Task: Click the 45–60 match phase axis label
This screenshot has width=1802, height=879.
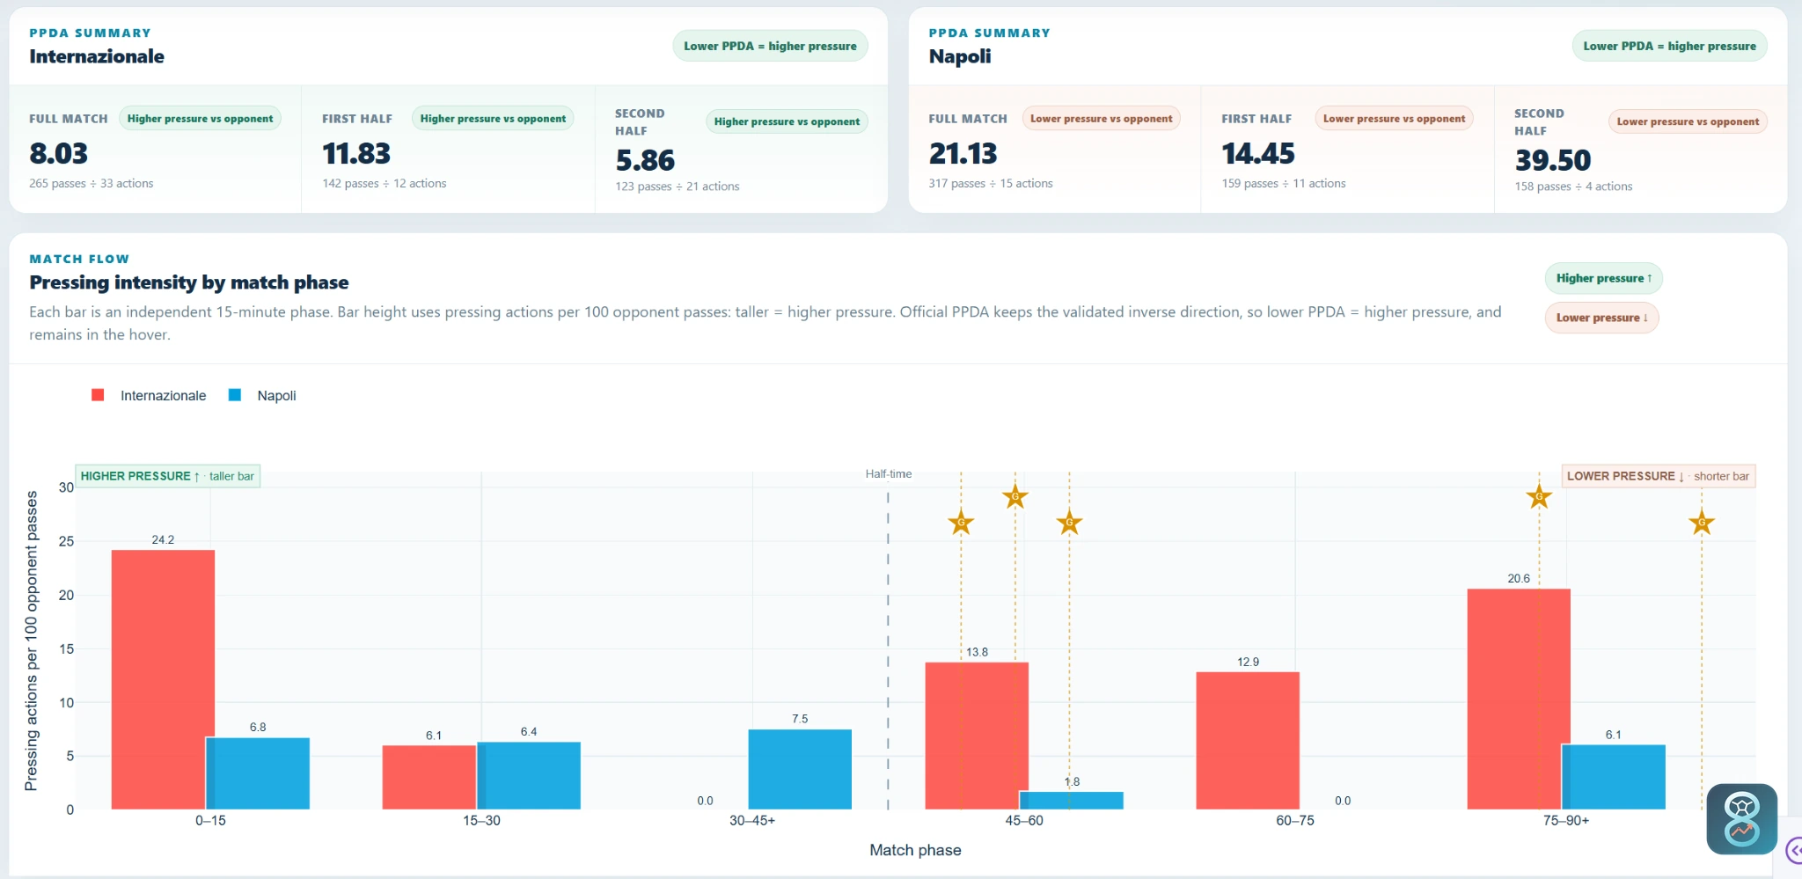Action: click(x=1024, y=821)
